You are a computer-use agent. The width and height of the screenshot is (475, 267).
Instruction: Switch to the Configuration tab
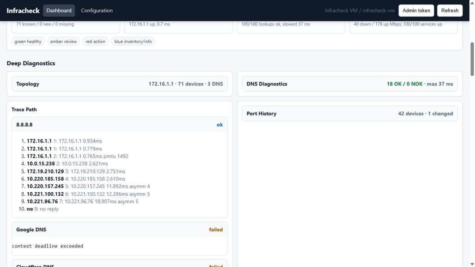coord(97,10)
